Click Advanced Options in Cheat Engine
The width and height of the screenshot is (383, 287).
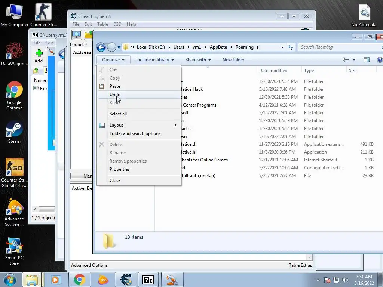(x=89, y=265)
